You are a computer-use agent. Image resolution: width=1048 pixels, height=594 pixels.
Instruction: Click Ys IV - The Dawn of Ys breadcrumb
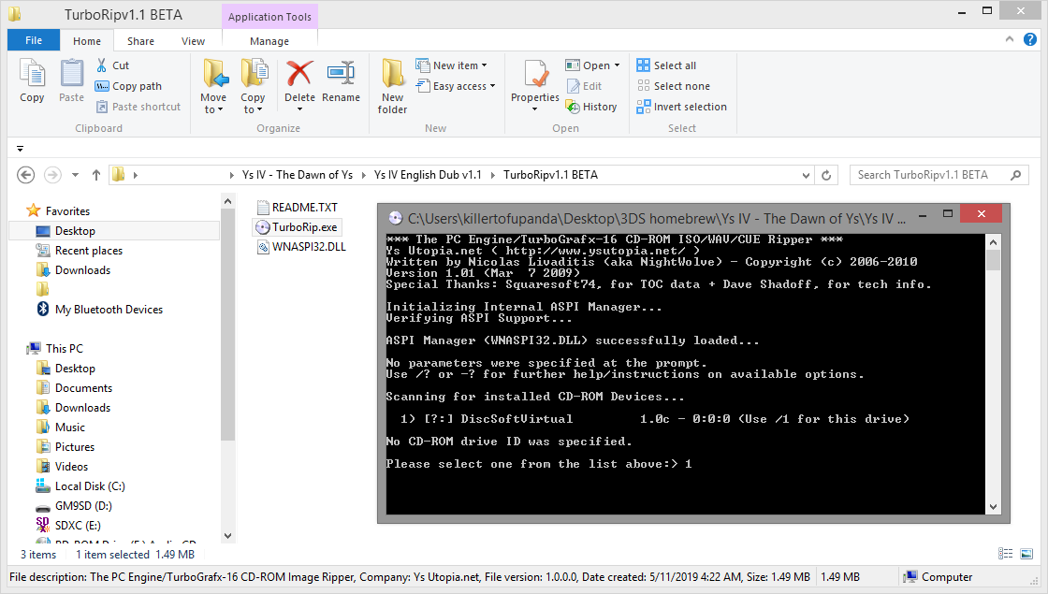298,175
